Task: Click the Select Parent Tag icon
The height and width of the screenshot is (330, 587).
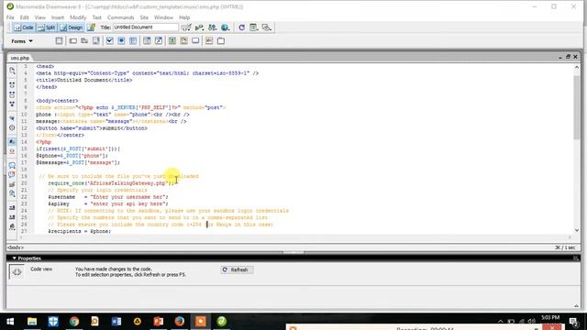Action: pyautogui.click(x=12, y=118)
